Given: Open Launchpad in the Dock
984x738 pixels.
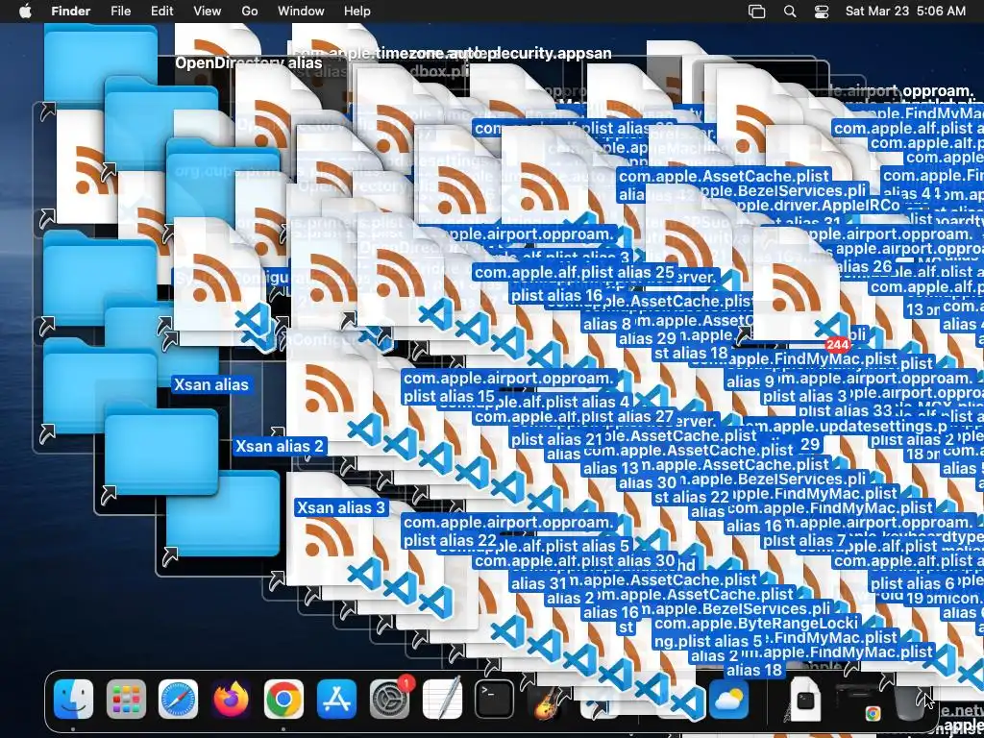Looking at the screenshot, I should point(126,699).
